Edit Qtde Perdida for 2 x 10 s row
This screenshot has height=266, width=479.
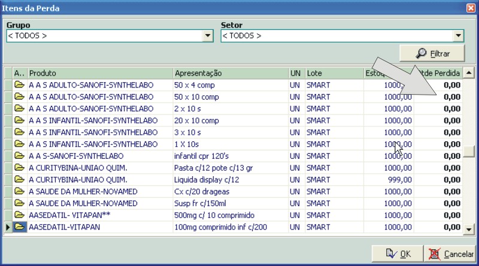tap(438, 108)
